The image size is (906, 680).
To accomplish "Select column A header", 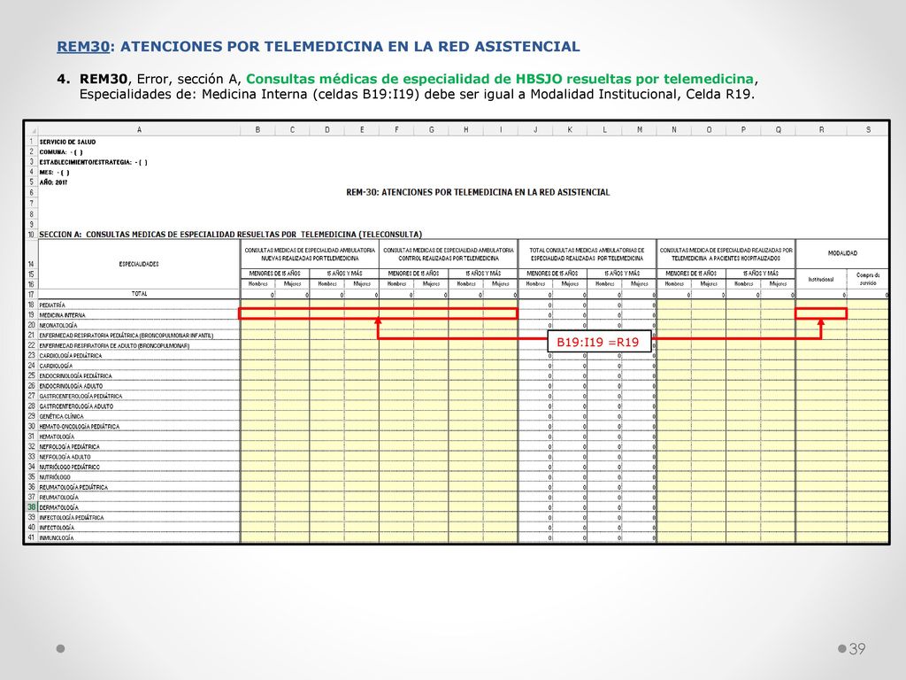I will 139,130.
